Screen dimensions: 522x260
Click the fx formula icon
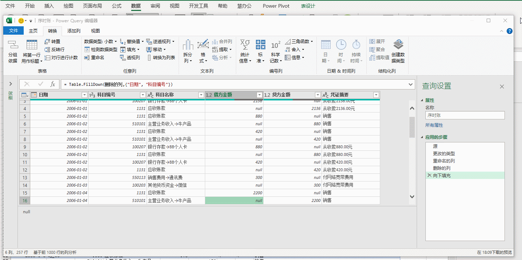[x=52, y=84]
